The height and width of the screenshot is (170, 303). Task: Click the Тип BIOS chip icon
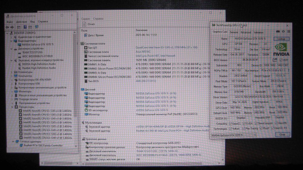tap(86, 81)
